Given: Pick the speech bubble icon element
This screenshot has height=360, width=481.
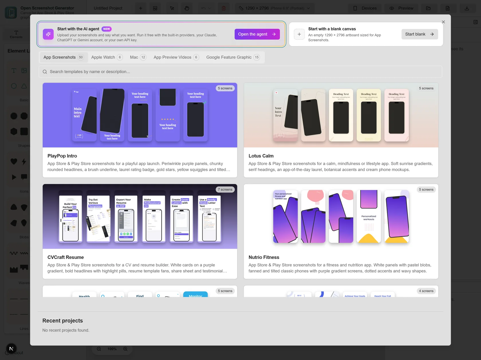Looking at the screenshot, I should (24, 177).
